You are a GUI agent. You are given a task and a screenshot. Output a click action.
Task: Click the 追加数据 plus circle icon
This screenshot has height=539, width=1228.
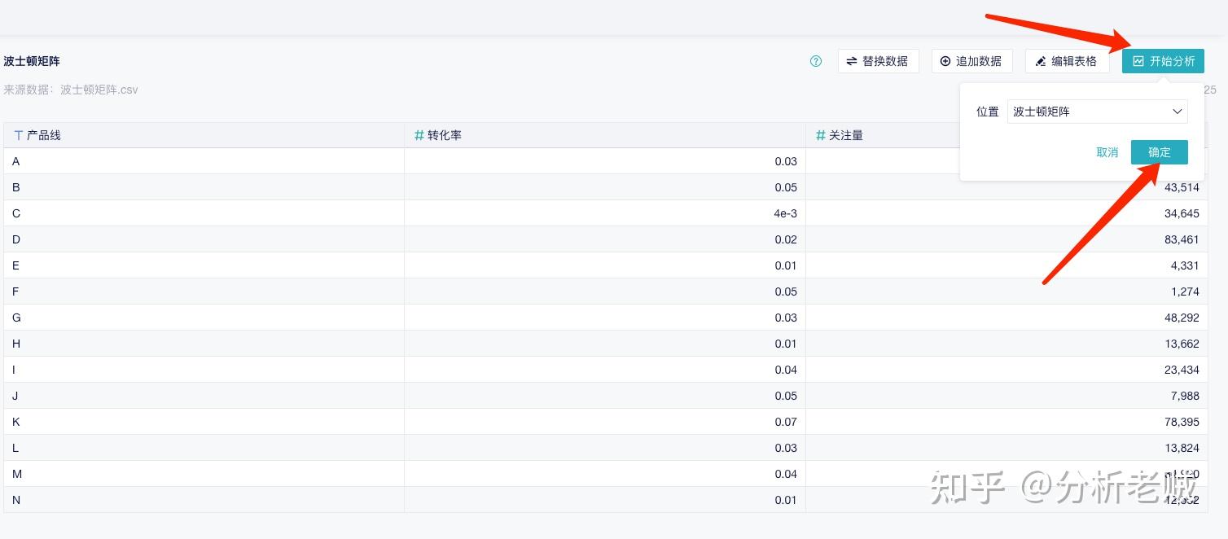pos(945,61)
